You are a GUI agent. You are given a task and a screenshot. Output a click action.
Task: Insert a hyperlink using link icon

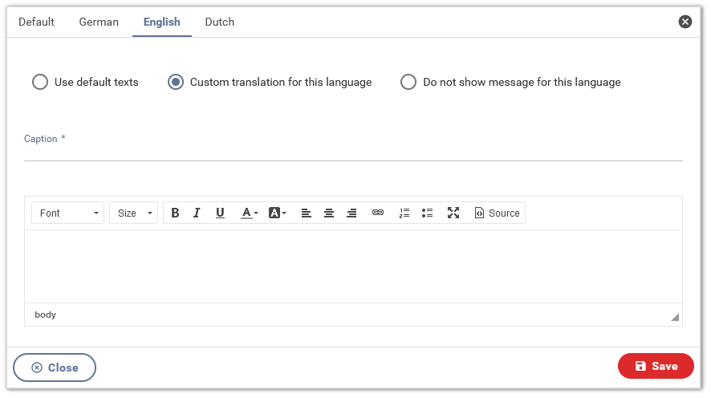(378, 213)
